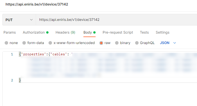Click line 1 in the body editor
The width and height of the screenshot is (197, 106).
pos(108,54)
